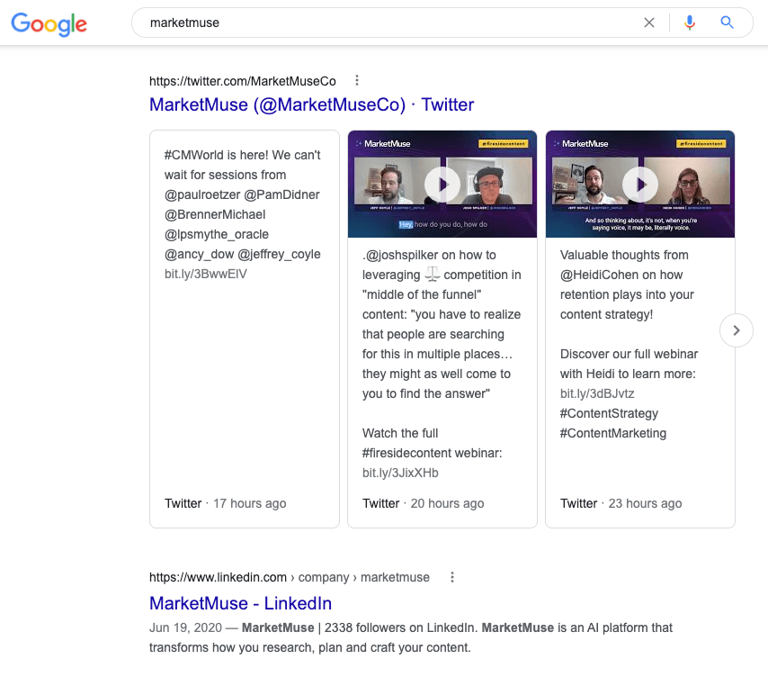Click the #ContentMarketing hashtag
The height and width of the screenshot is (677, 768).
click(613, 433)
